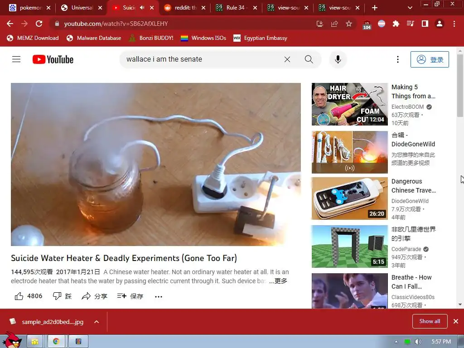Image resolution: width=464 pixels, height=348 pixels.
Task: Open the volume speaker tray icon
Action: tap(417, 342)
